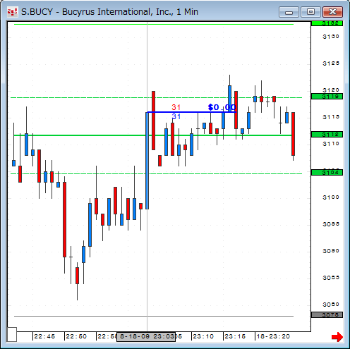
Task: Maximize the S.BUCY chart window
Action: (x=310, y=12)
